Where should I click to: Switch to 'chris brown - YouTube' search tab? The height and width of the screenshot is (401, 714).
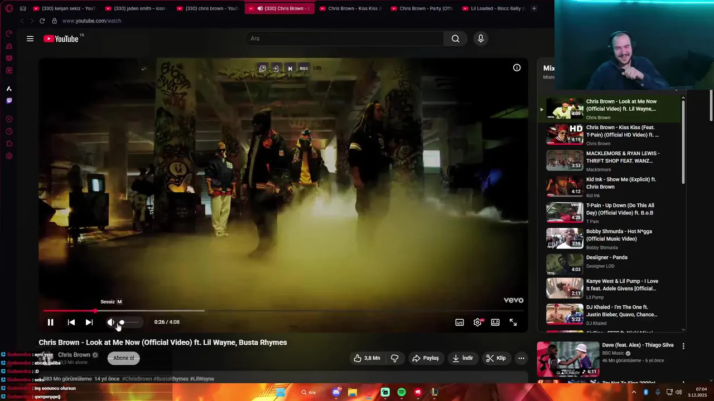click(208, 8)
